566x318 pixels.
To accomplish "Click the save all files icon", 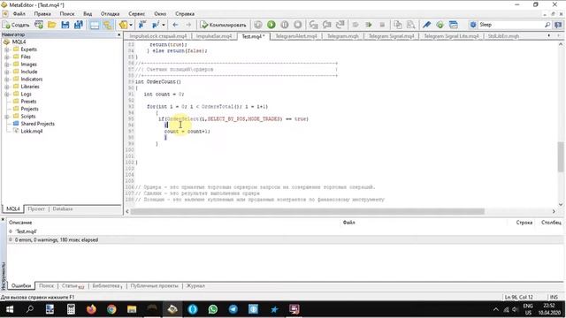I will [x=79, y=25].
